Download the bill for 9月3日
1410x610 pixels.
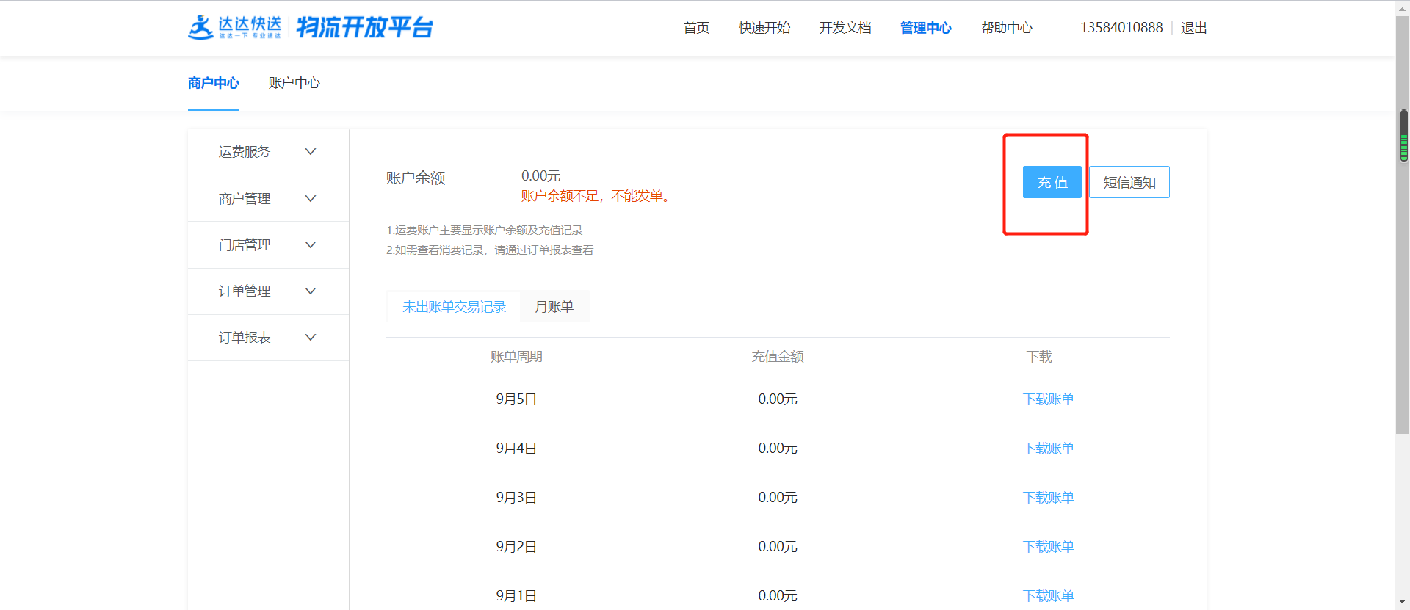click(1048, 498)
